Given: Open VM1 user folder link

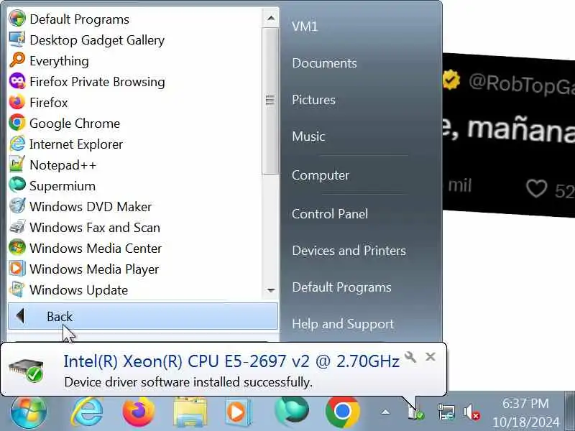Looking at the screenshot, I should pyautogui.click(x=305, y=27).
